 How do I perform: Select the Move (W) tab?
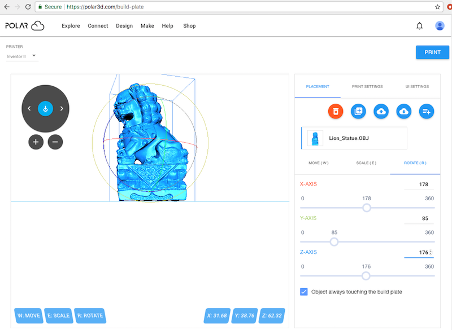click(319, 163)
